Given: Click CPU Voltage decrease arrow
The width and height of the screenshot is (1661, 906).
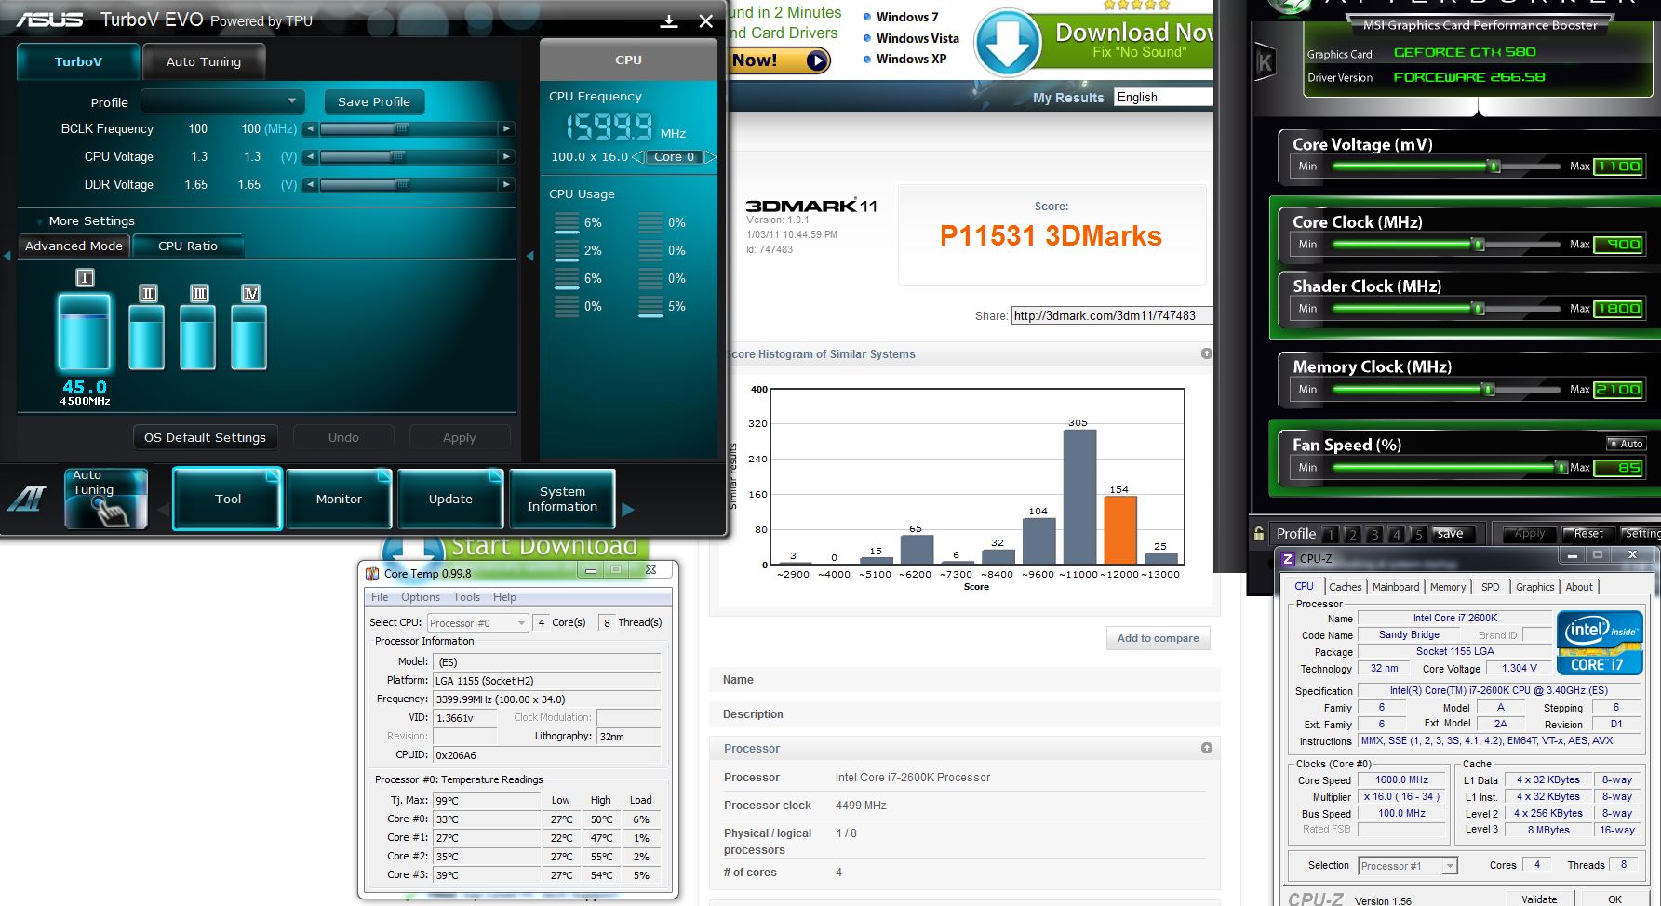Looking at the screenshot, I should point(310,157).
